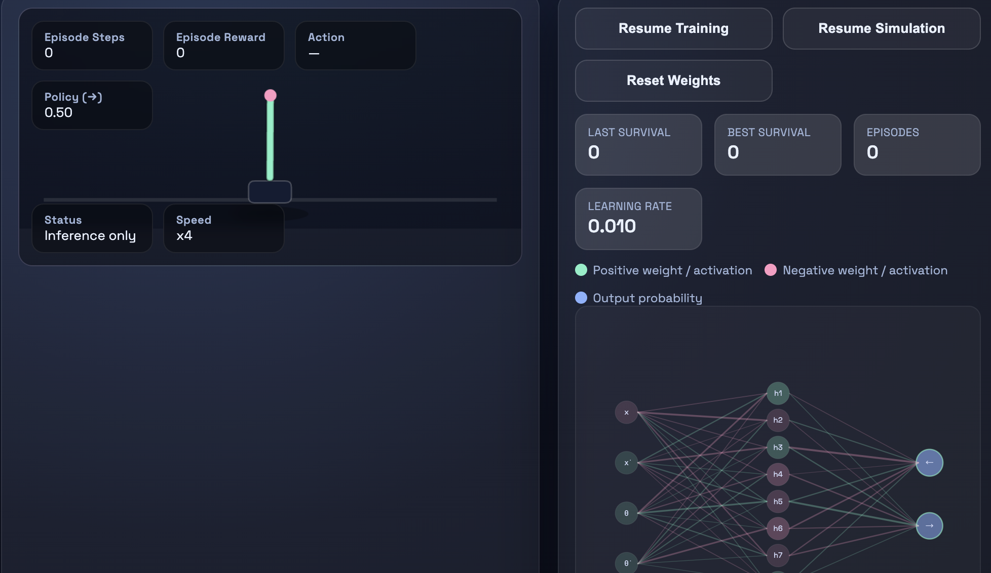This screenshot has height=573, width=991.
Task: Click the h1 hidden neuron node
Action: (x=778, y=393)
